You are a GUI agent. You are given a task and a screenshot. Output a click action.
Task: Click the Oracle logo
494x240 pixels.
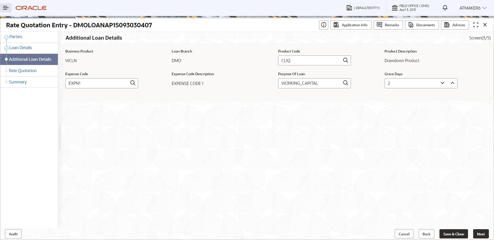pos(31,8)
